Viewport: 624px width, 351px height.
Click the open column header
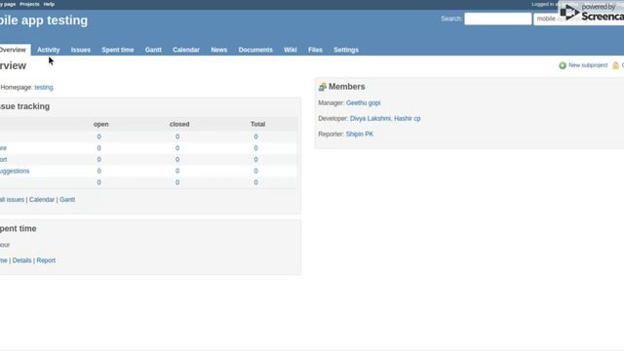pyautogui.click(x=101, y=124)
